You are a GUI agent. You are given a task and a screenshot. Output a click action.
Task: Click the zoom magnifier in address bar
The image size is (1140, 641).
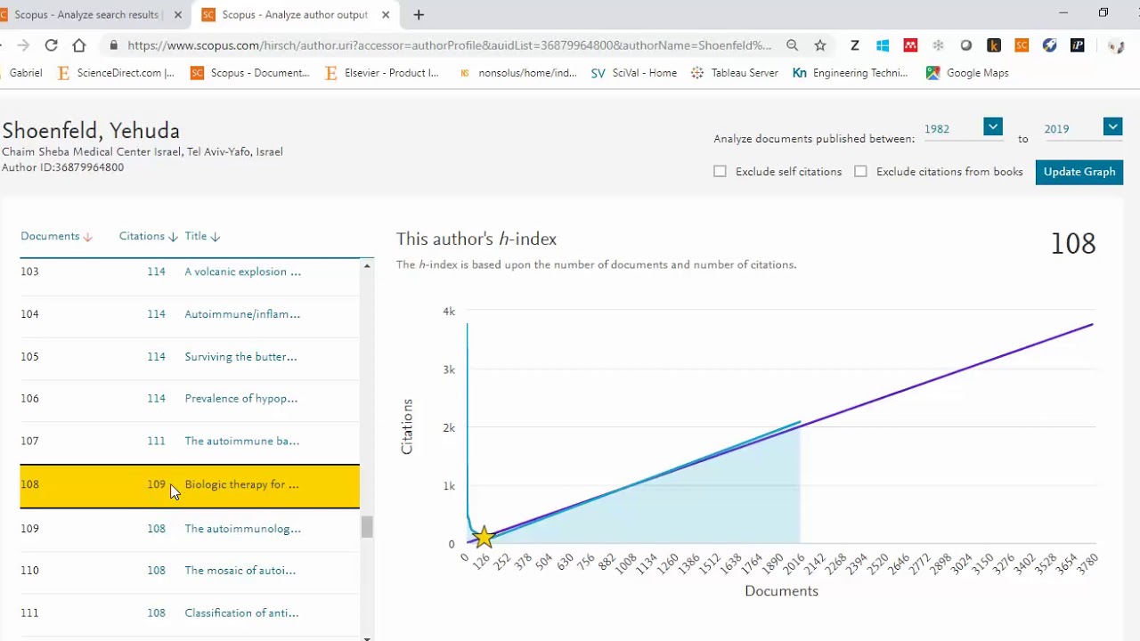(x=792, y=45)
